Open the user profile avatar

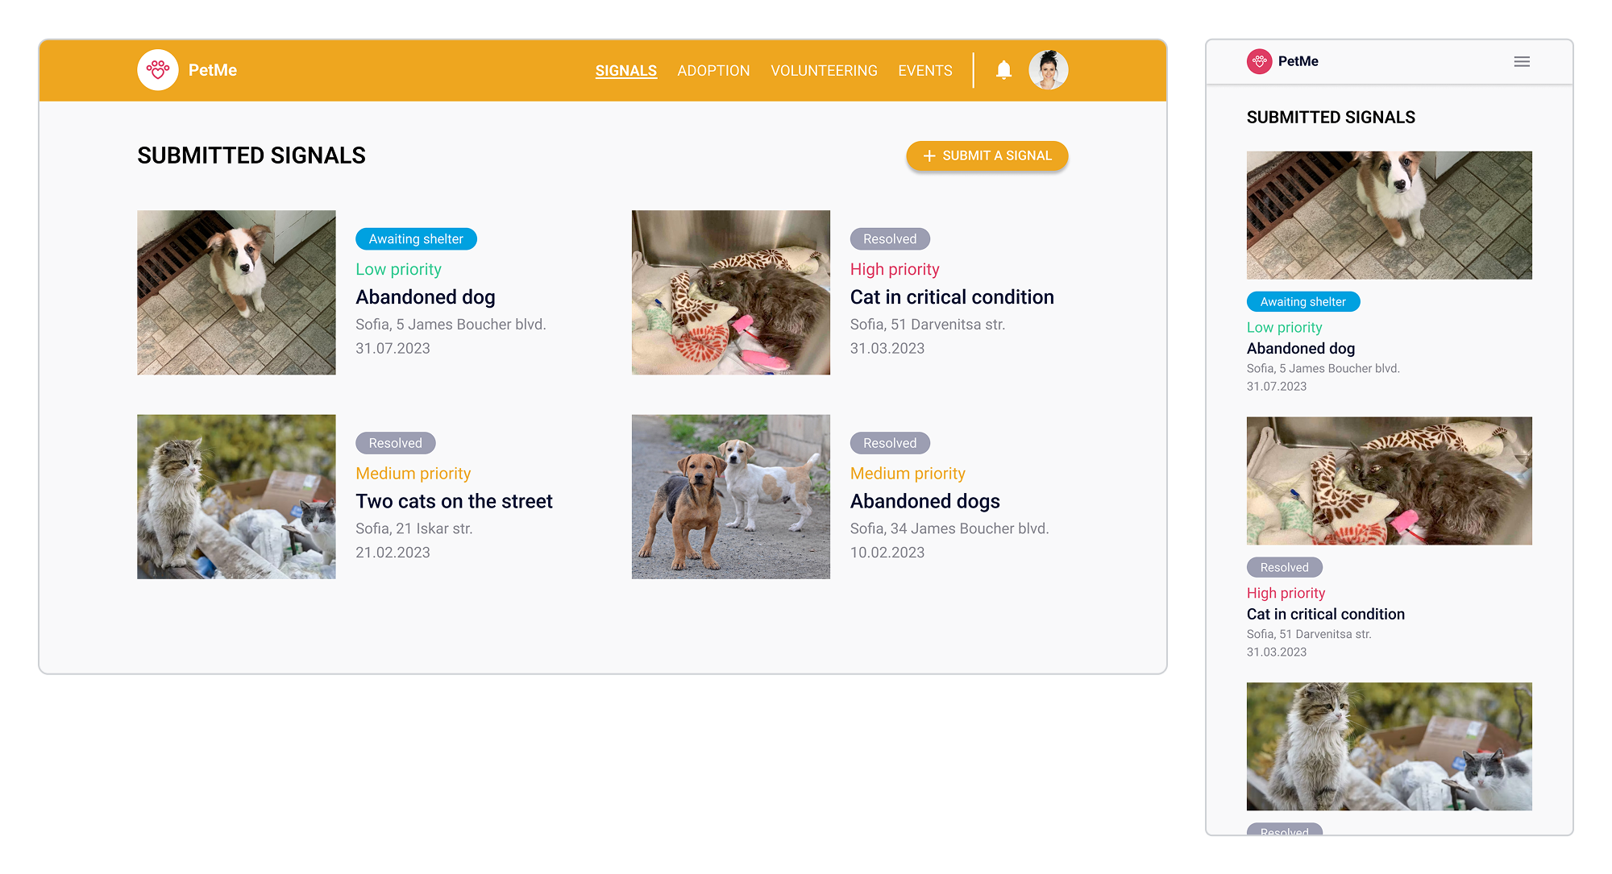coord(1048,70)
